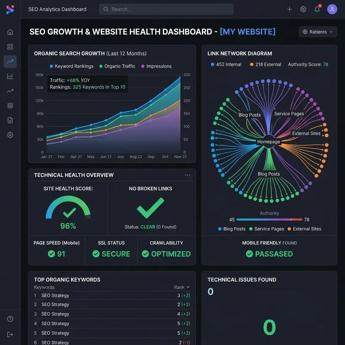Expand the Ratients dropdown
This screenshot has height=345, width=345.
pos(318,31)
